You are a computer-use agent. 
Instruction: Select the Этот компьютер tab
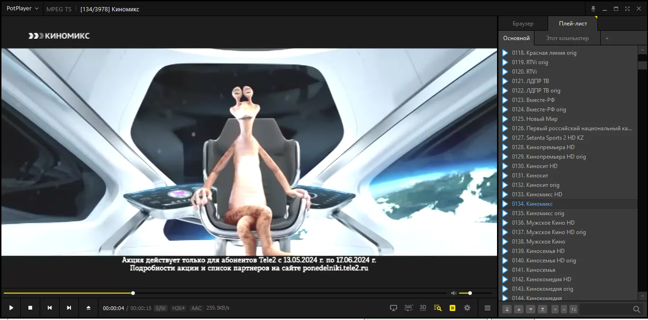pos(568,38)
